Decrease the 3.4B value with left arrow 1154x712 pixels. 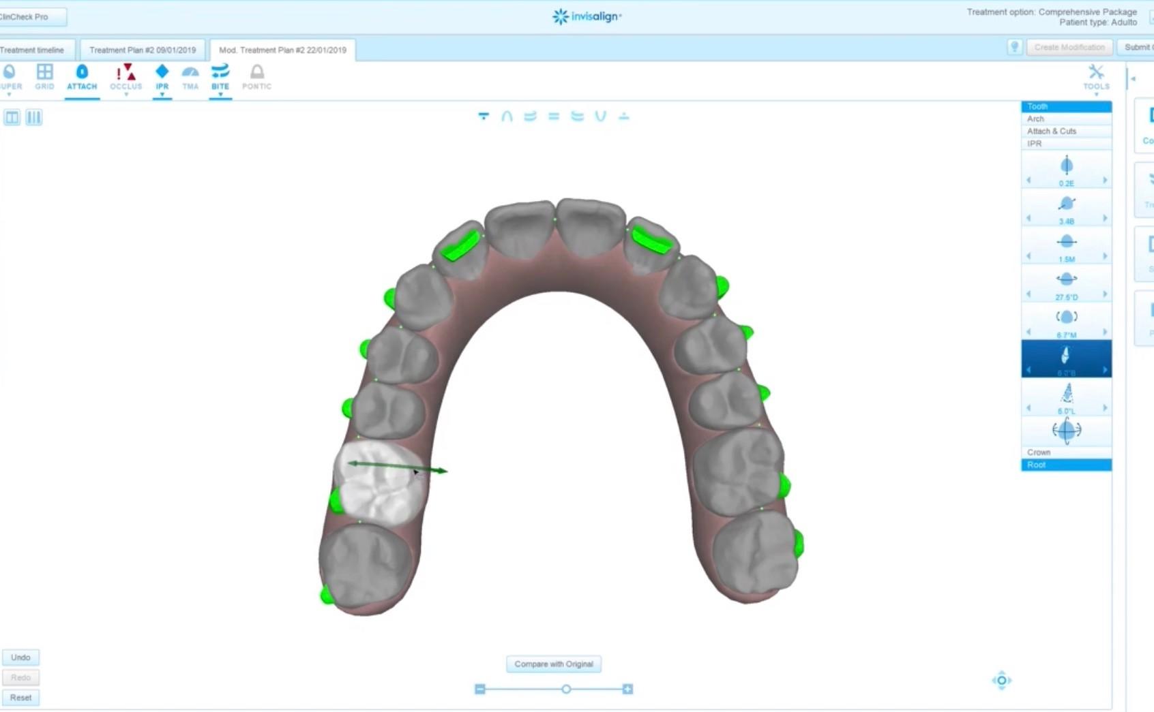coord(1029,219)
